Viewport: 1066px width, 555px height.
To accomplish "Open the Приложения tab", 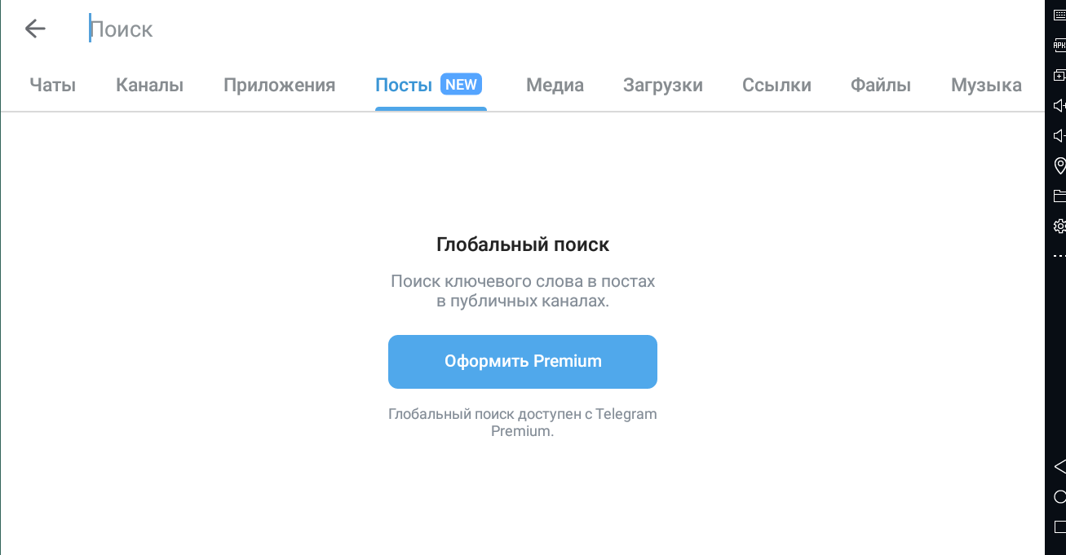I will (280, 85).
